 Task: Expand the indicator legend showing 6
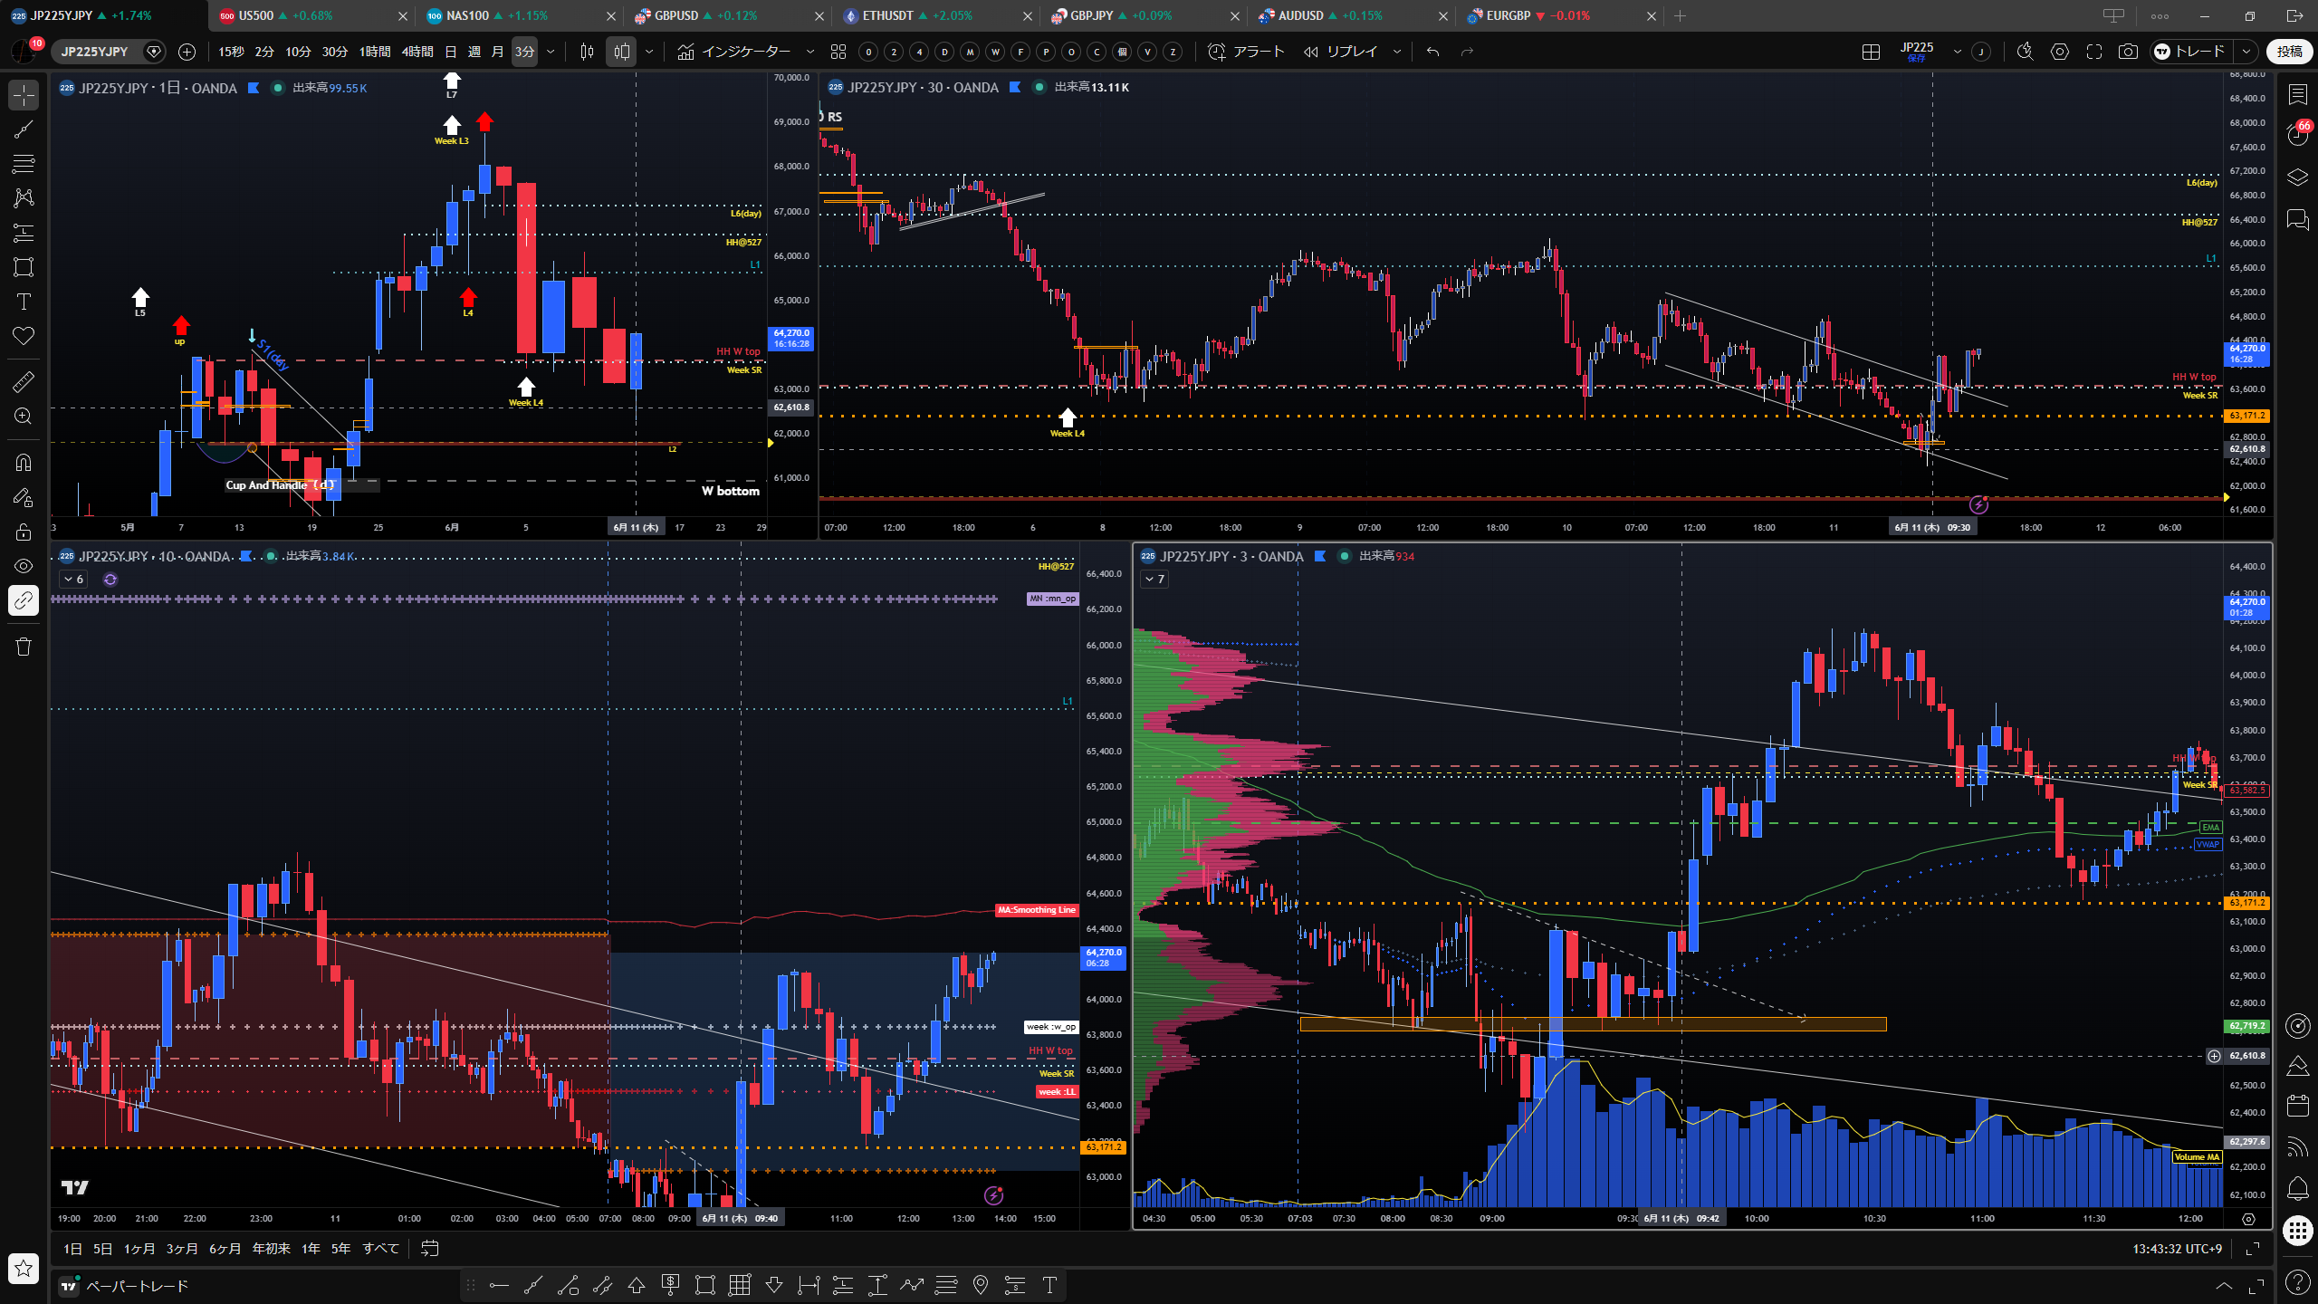[x=73, y=580]
